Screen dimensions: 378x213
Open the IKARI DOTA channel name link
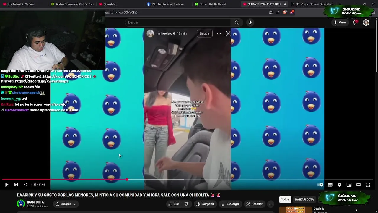pos(35,202)
